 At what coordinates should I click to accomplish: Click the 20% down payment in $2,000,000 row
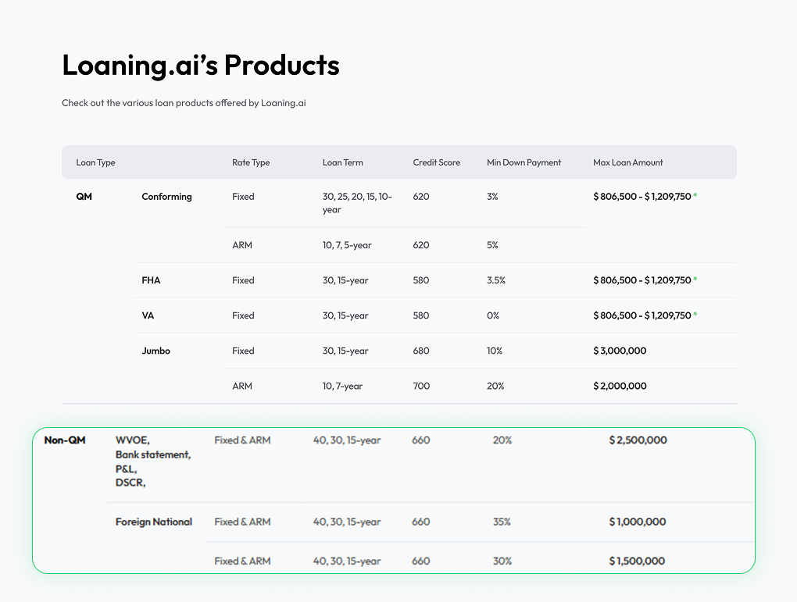click(495, 386)
